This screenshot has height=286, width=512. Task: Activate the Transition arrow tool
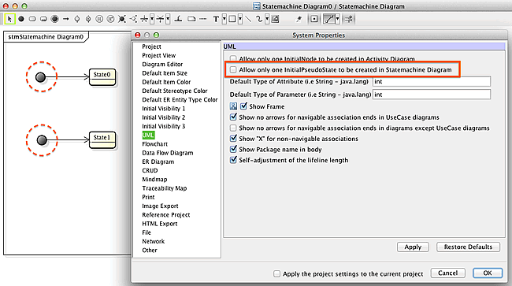pos(66,19)
